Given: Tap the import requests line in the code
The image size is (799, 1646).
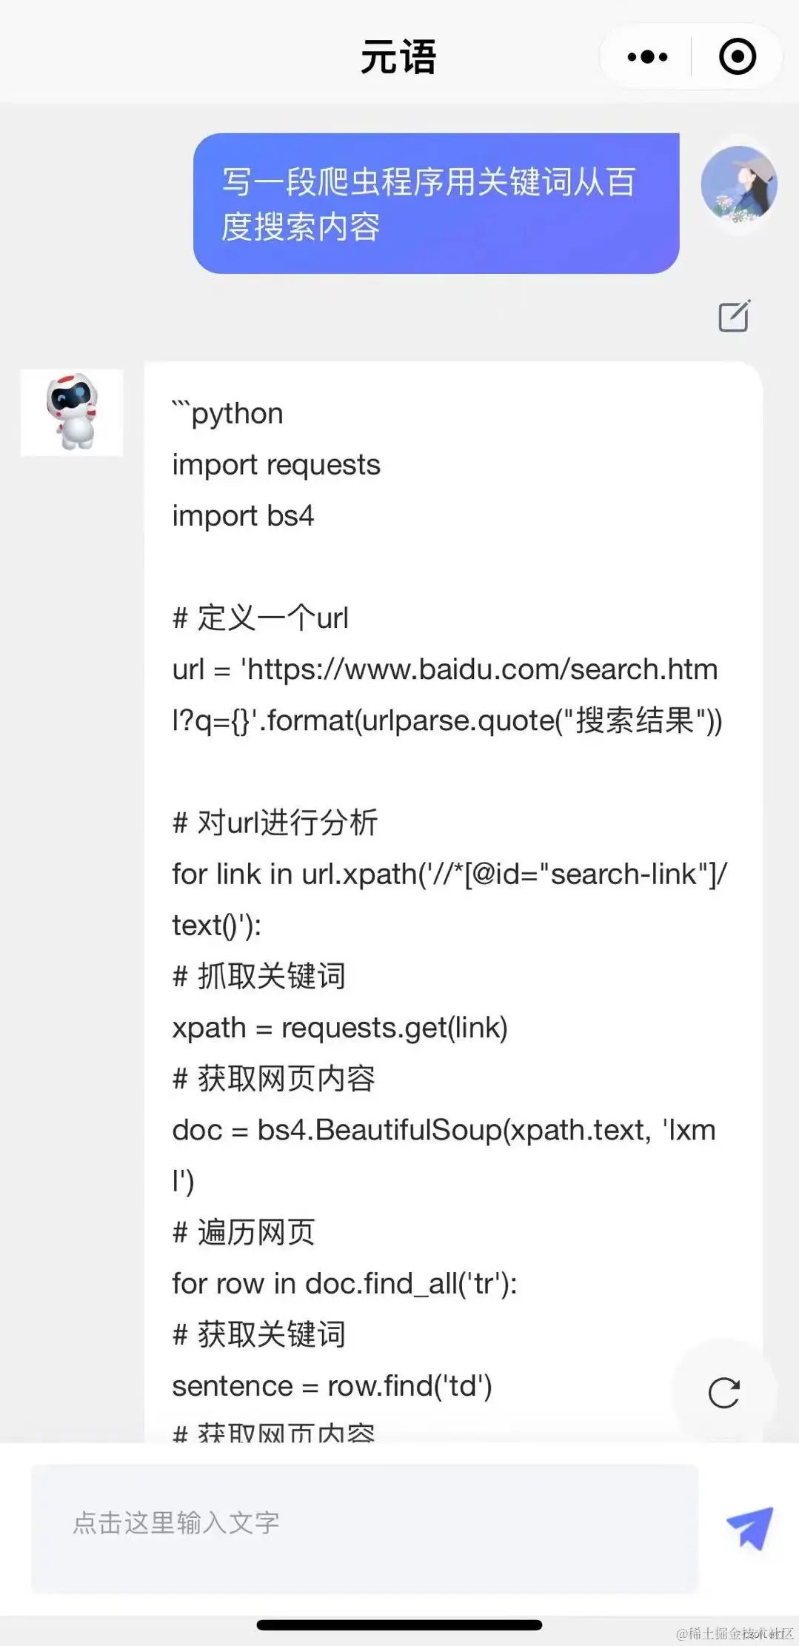Looking at the screenshot, I should pyautogui.click(x=275, y=464).
